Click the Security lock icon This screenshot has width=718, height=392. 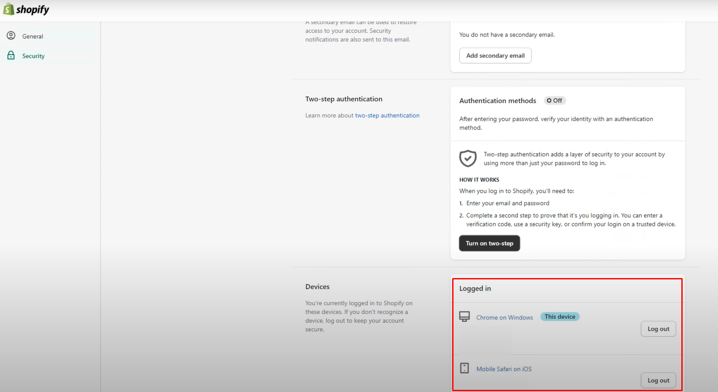[11, 55]
